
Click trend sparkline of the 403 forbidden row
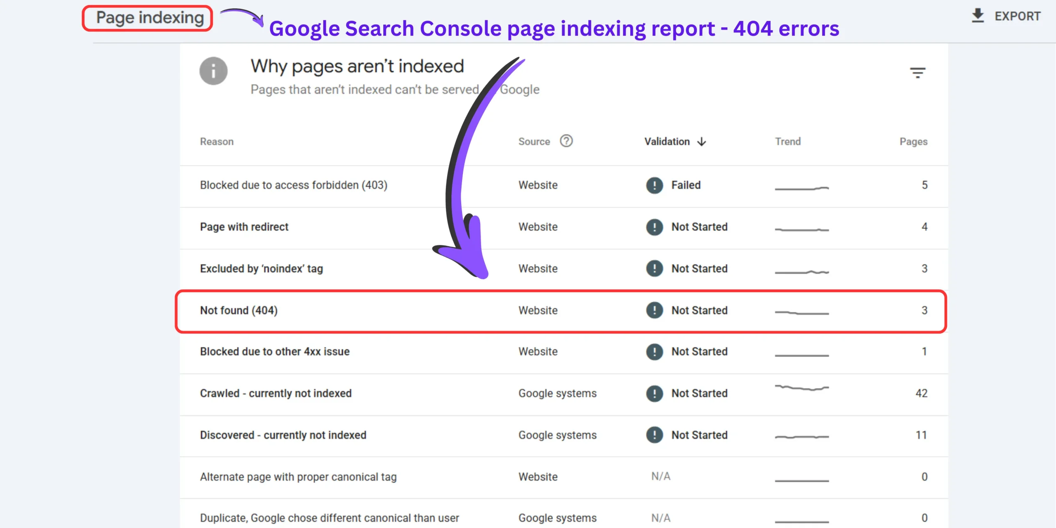pyautogui.click(x=802, y=189)
